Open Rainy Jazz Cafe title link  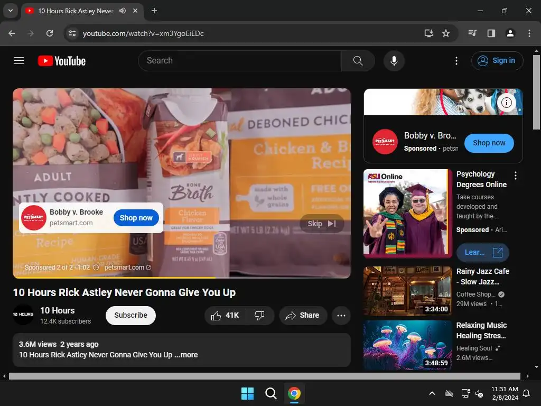[x=482, y=276]
